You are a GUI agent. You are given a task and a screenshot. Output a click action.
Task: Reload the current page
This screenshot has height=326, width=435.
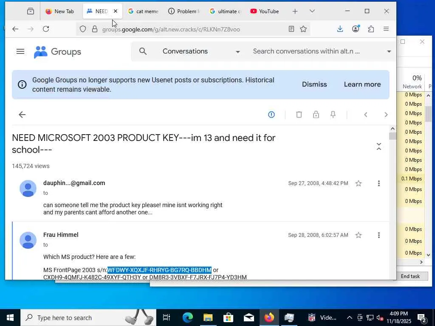46,29
